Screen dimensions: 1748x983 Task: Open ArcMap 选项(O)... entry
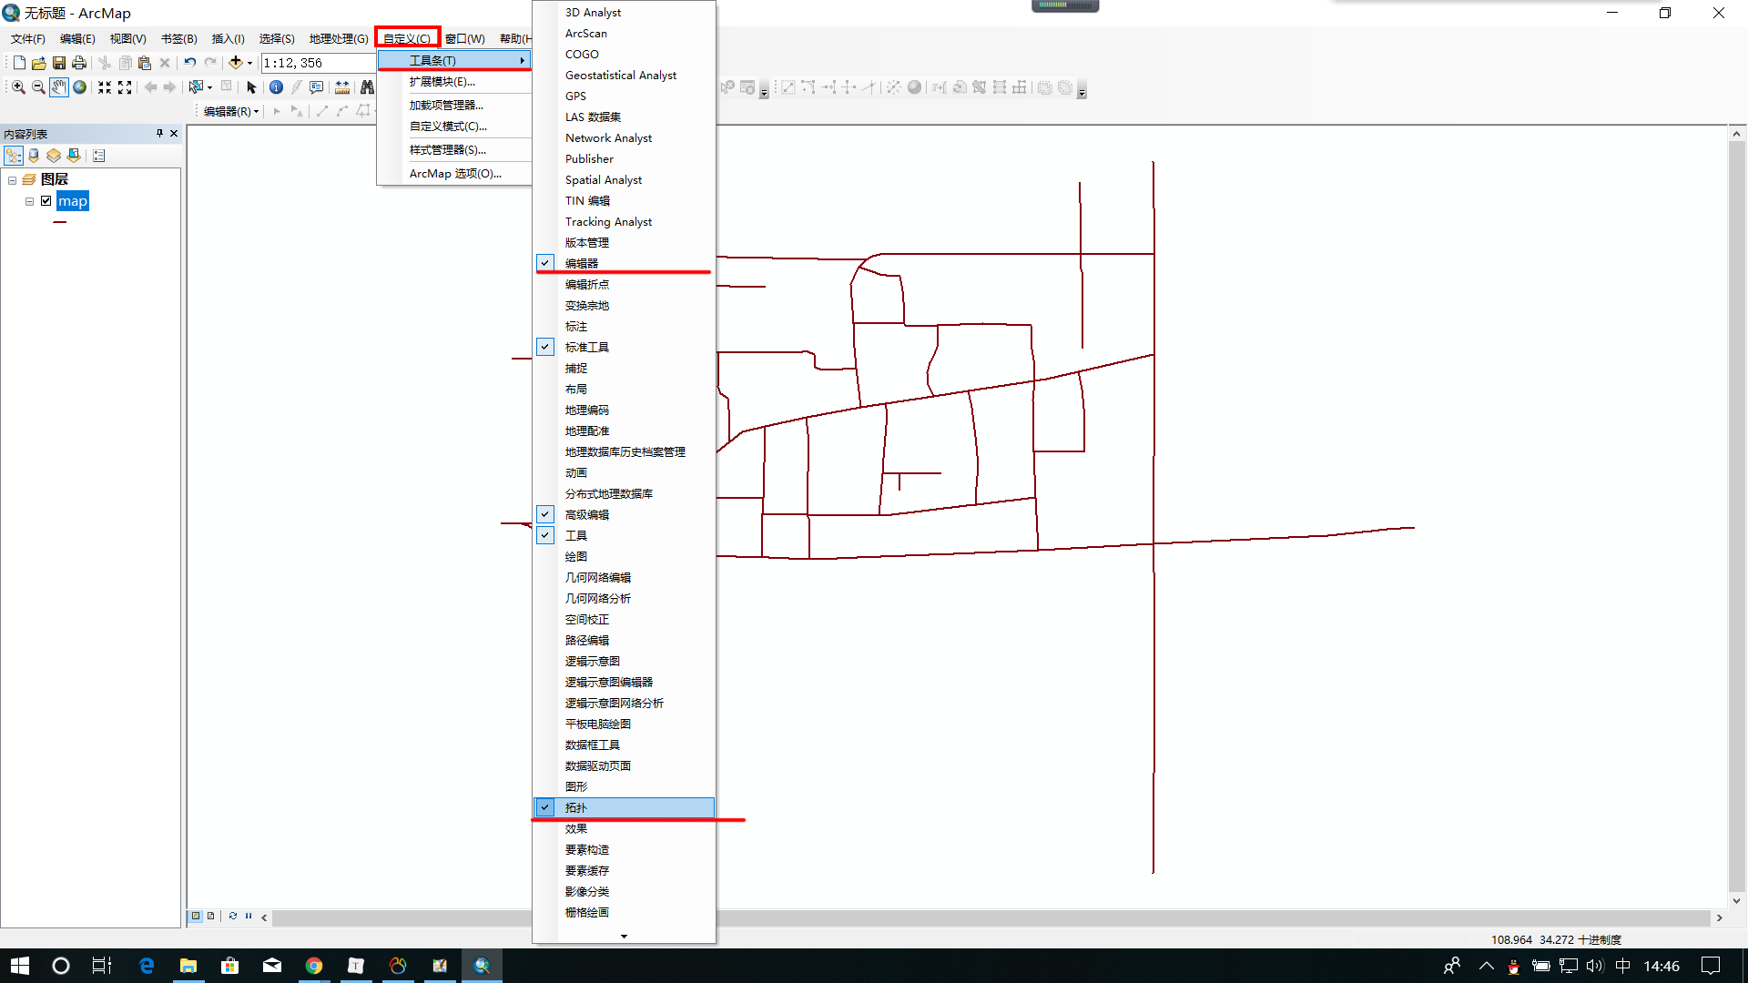(455, 174)
